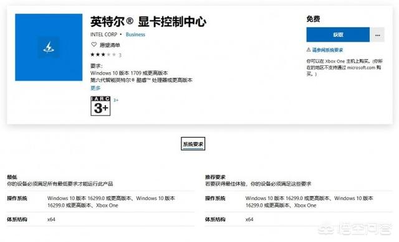
Task: Click the rating count number 3
Action: [120, 55]
